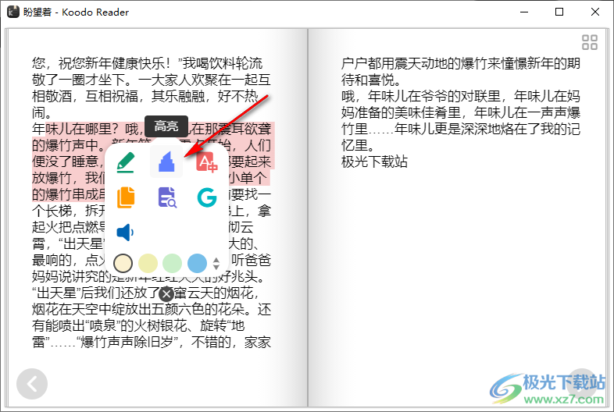
Task: Click the line '待和喜悦。'
Action: (371, 80)
